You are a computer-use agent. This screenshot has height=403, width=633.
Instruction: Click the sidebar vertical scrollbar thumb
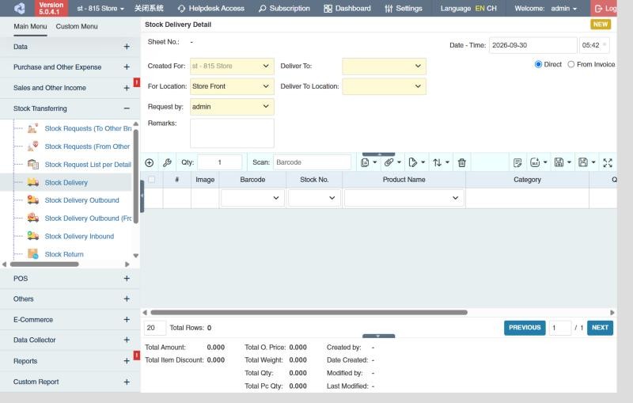(136, 177)
